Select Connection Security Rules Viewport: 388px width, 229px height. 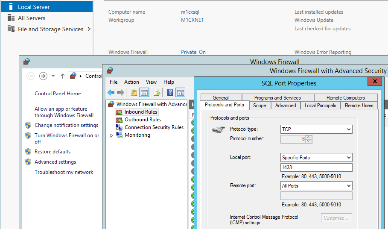click(x=154, y=127)
